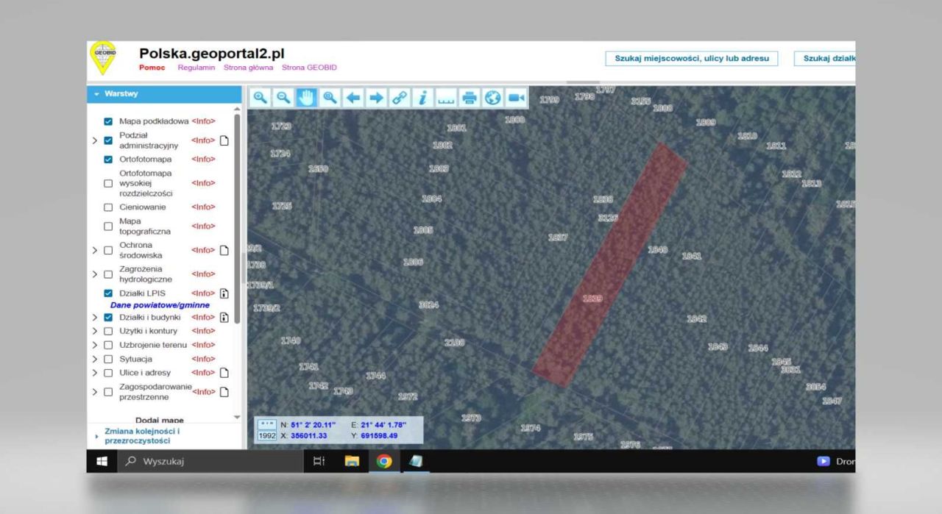Open Info link for Mapa podkładowa
Image resolution: width=942 pixels, height=514 pixels.
coord(203,121)
